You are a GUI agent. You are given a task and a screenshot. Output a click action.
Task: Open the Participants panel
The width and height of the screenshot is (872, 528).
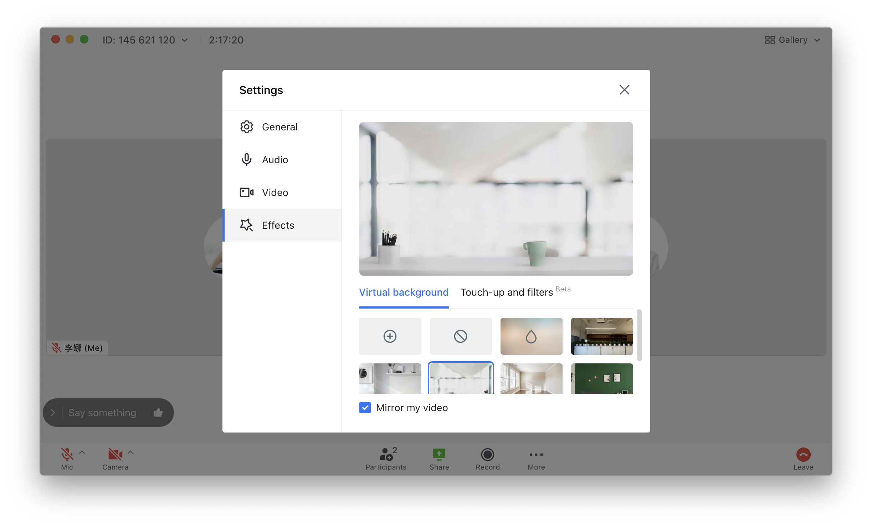[x=386, y=459]
